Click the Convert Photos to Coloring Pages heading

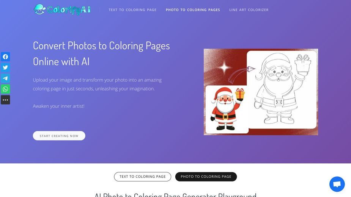pyautogui.click(x=101, y=53)
